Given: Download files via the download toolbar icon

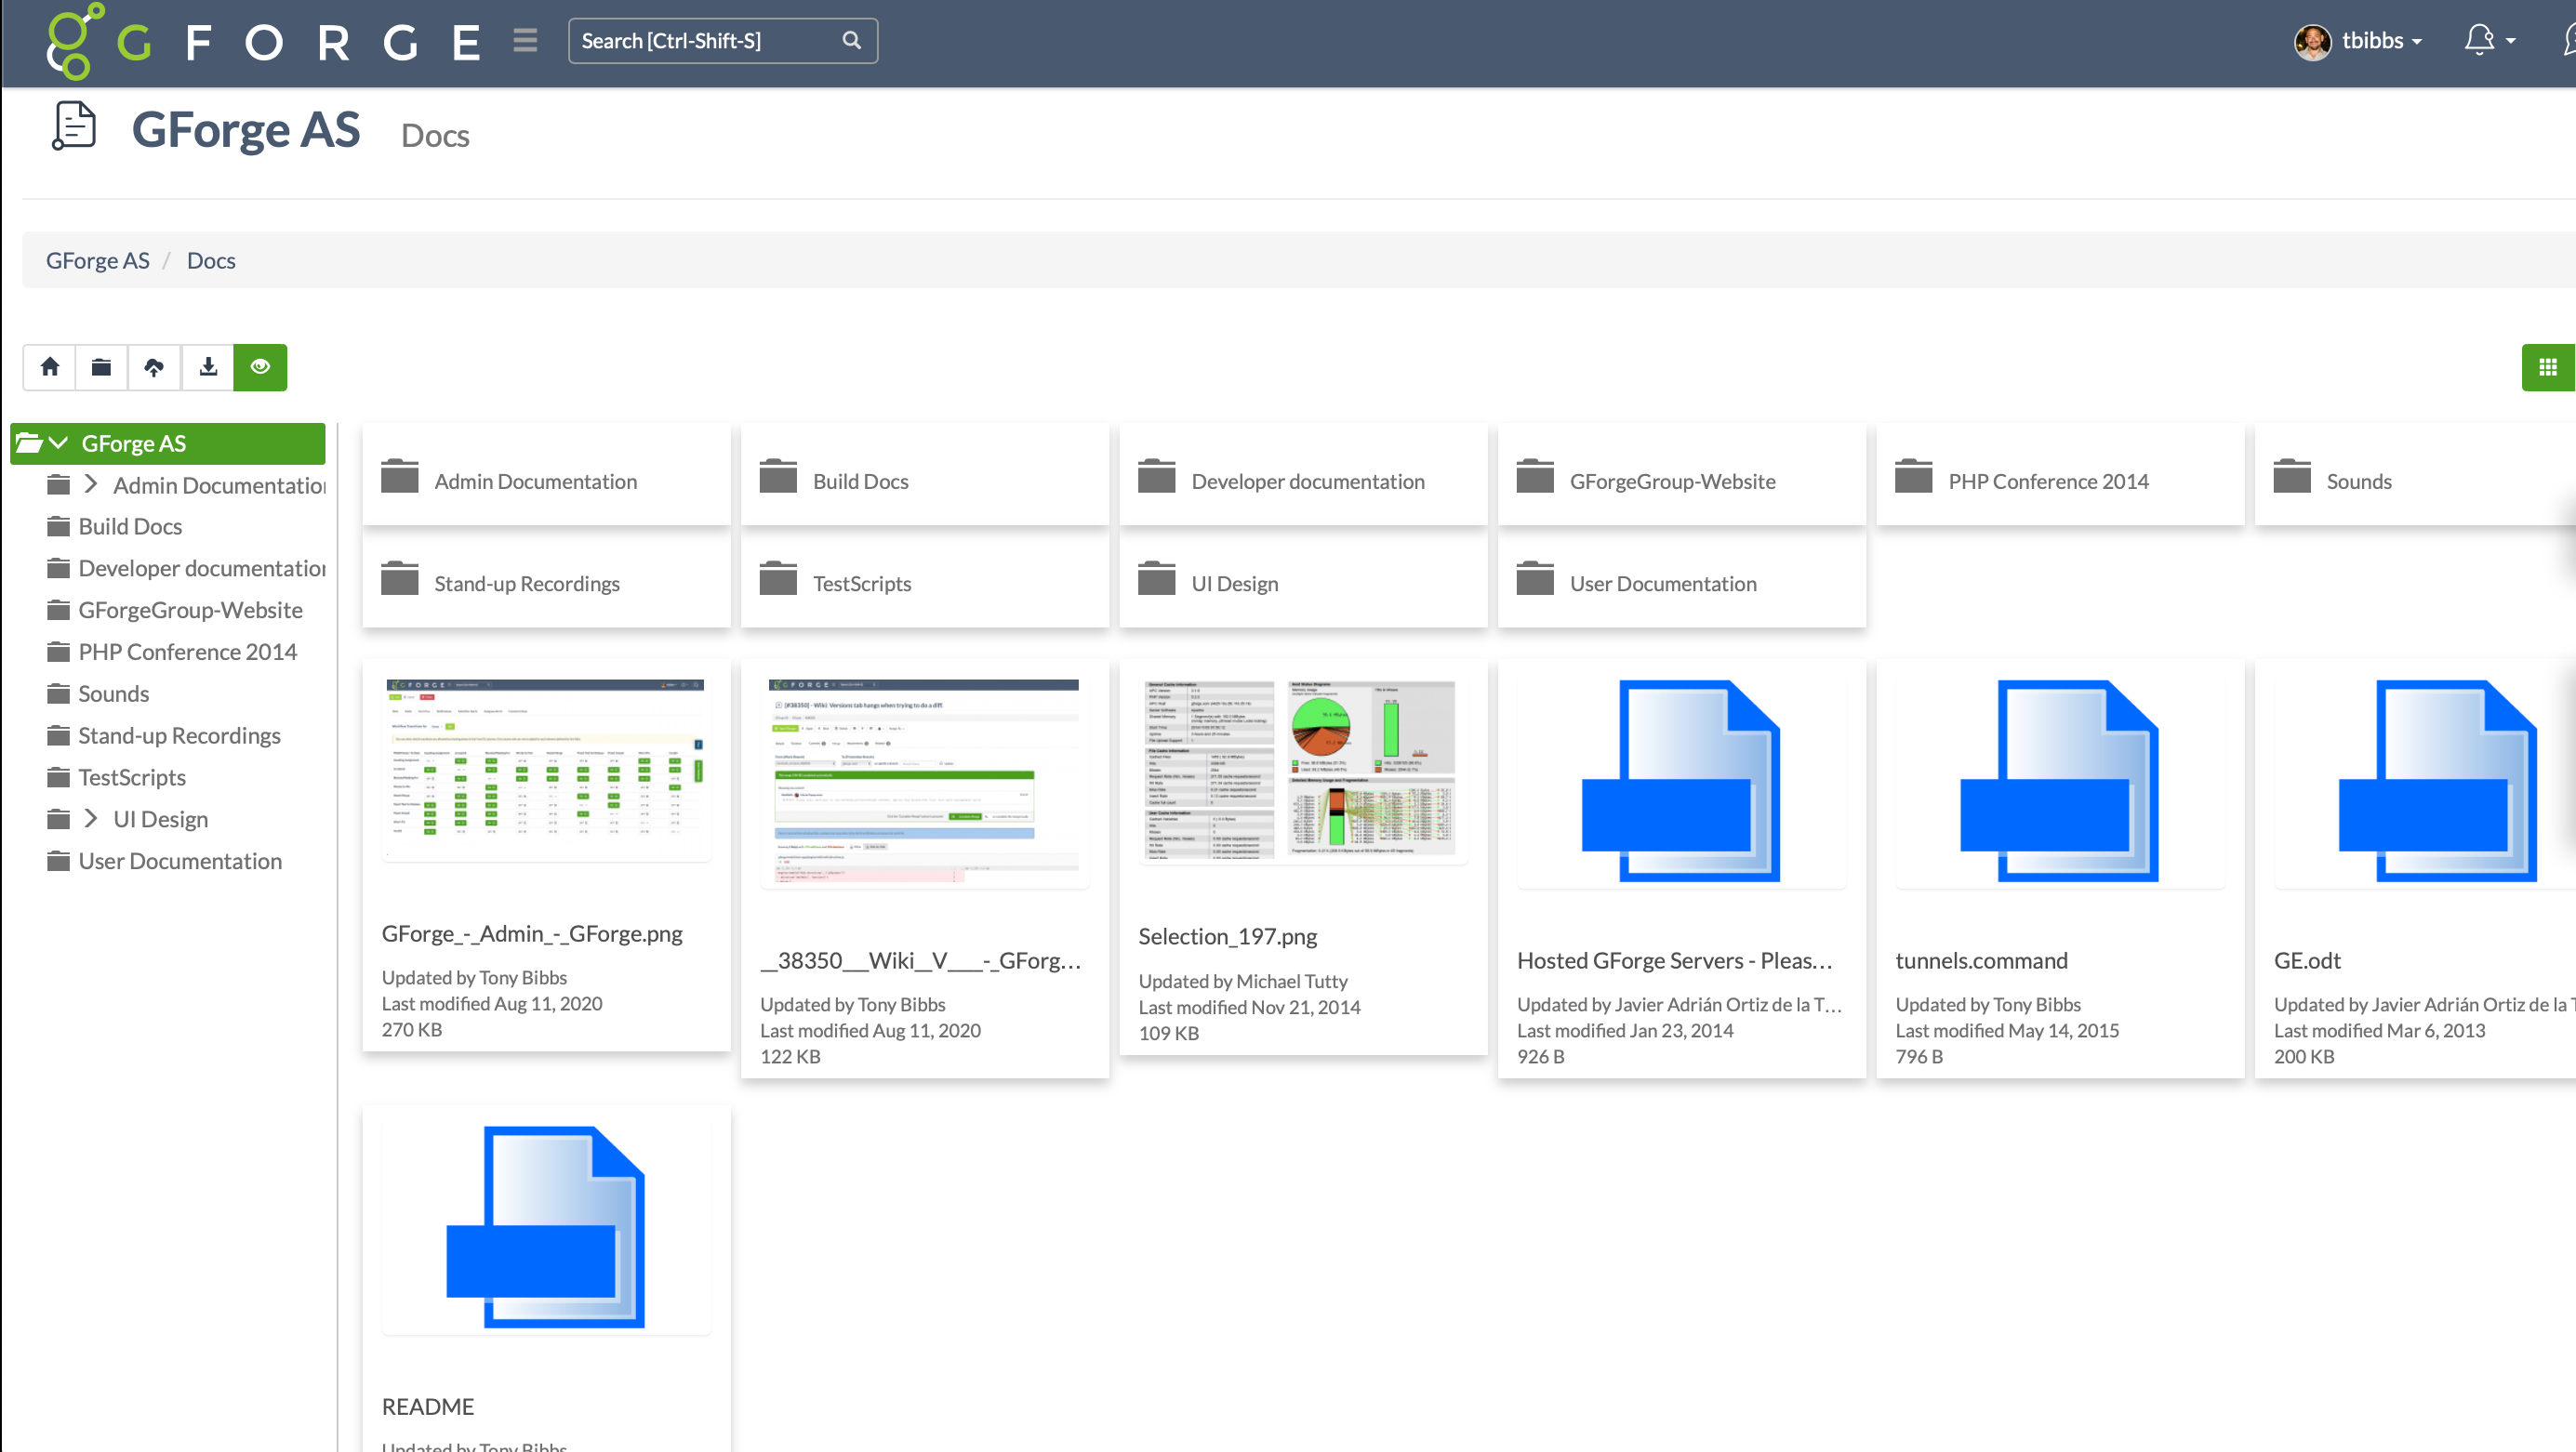Looking at the screenshot, I should pyautogui.click(x=207, y=367).
